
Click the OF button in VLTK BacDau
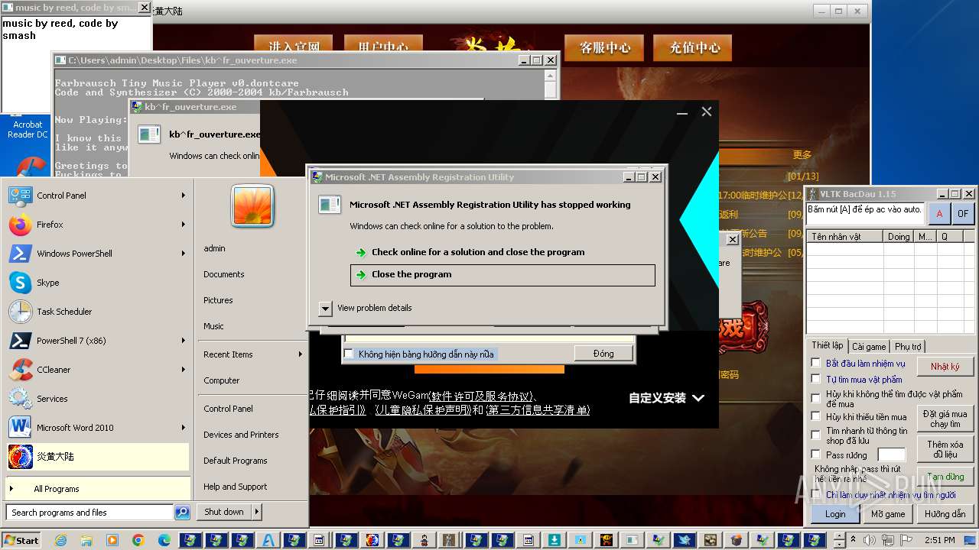click(x=963, y=214)
